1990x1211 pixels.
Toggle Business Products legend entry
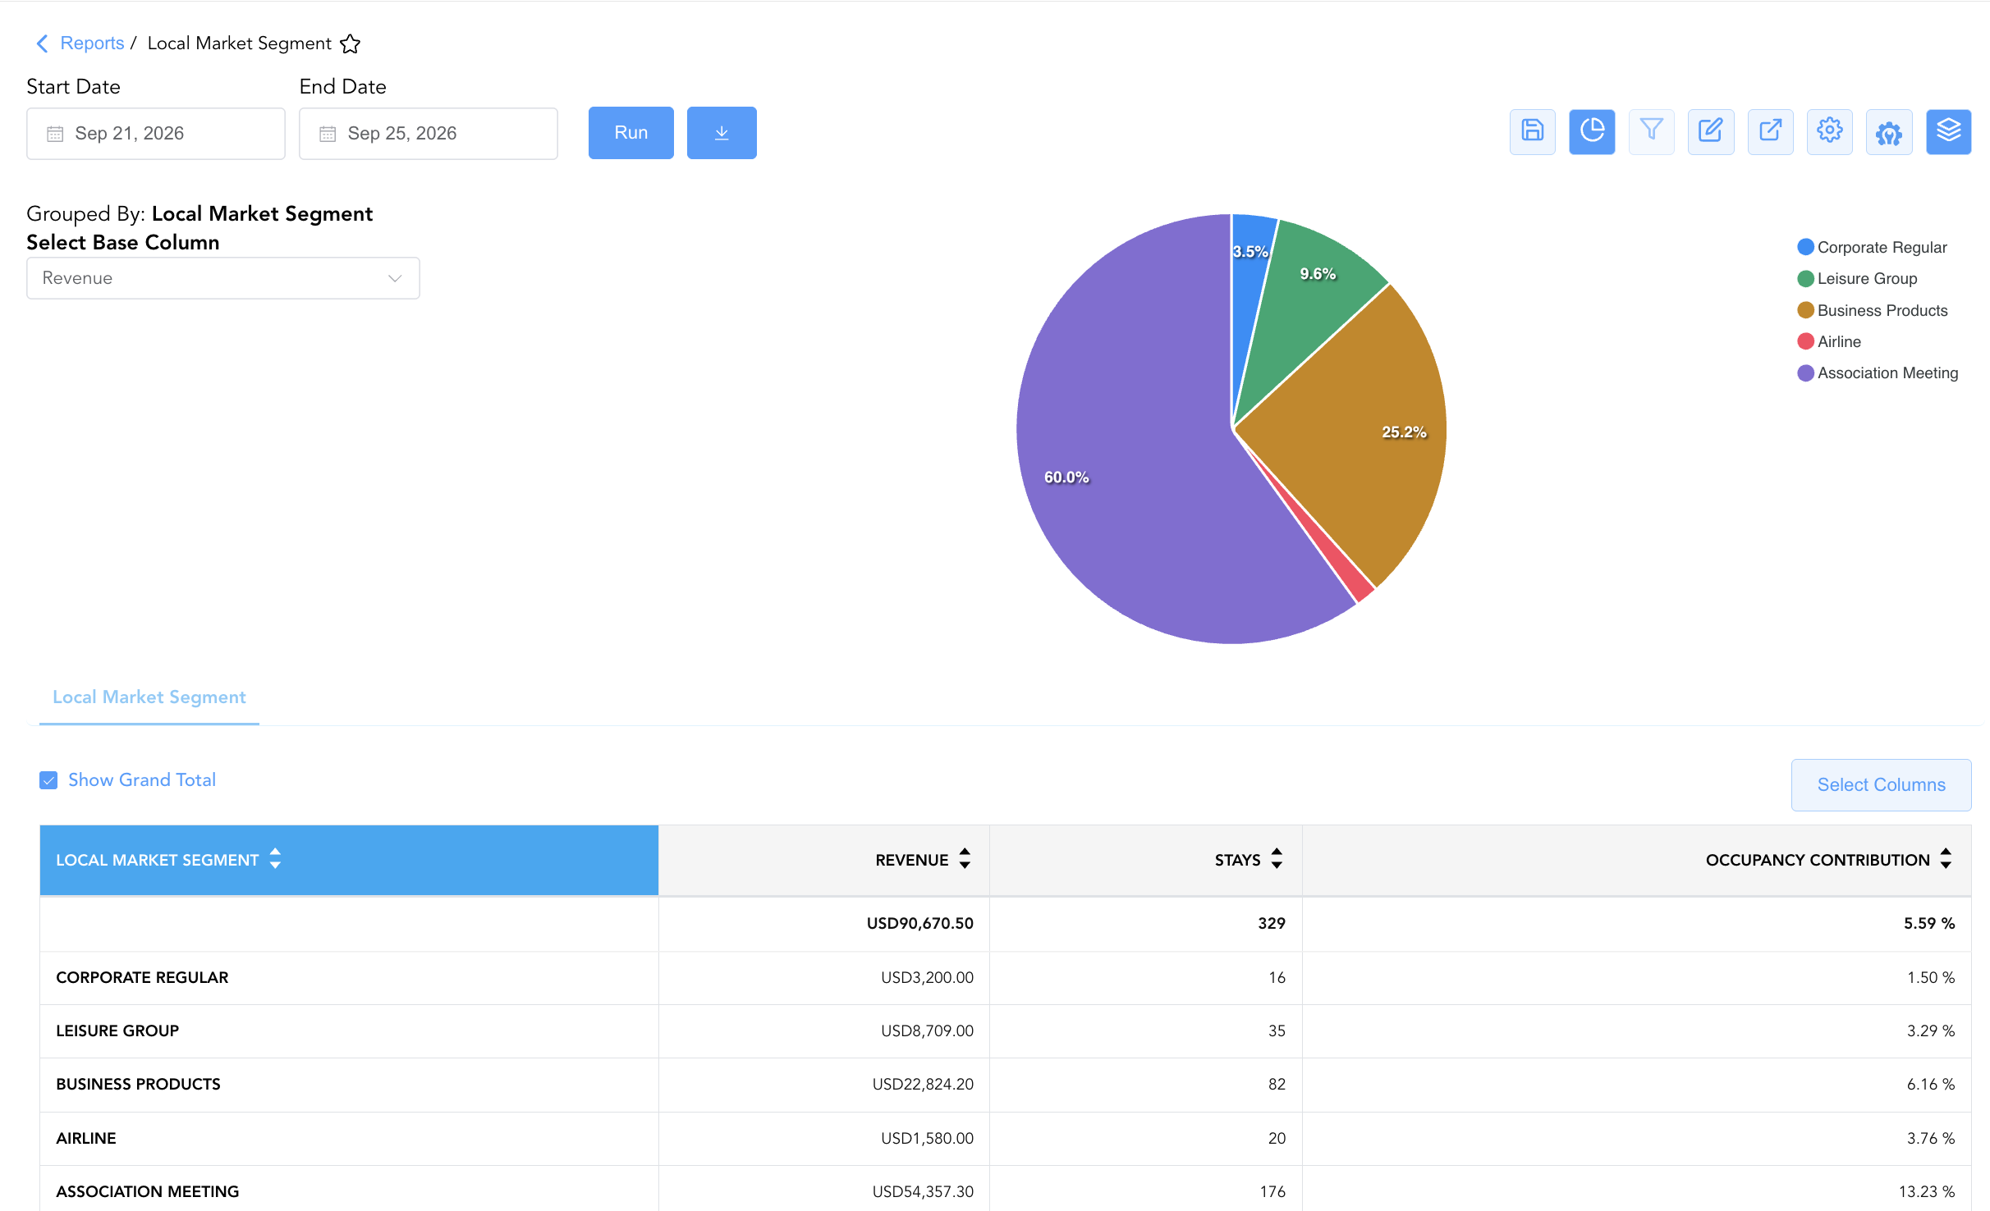point(1873,310)
